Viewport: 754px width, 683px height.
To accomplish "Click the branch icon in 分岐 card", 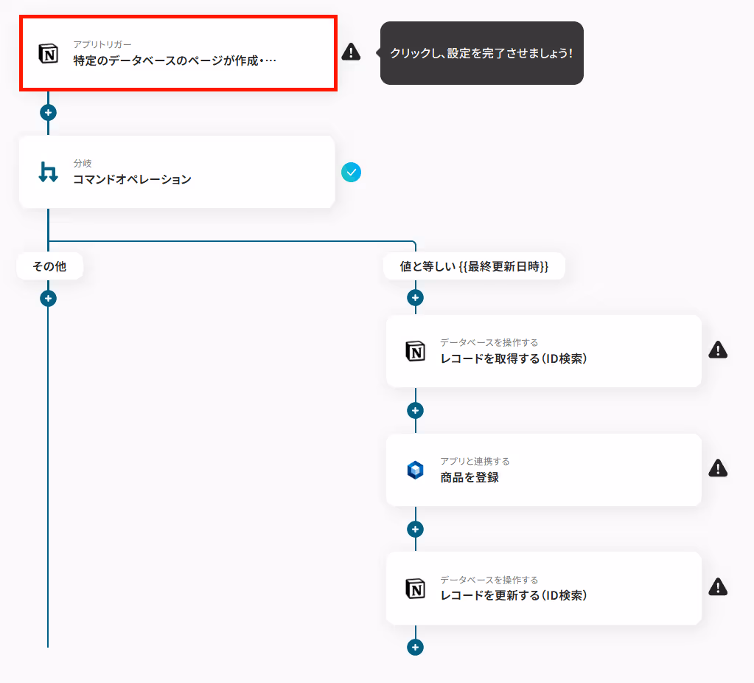I will 48,172.
